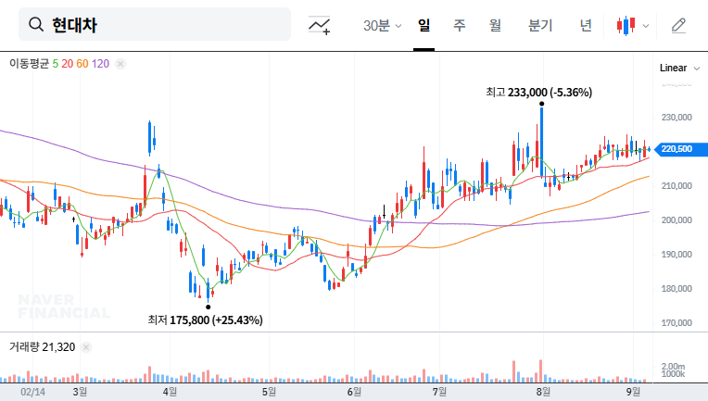Screen dimensions: 708x401
Task: Click the 230,000 price axis label
Action: pos(676,118)
